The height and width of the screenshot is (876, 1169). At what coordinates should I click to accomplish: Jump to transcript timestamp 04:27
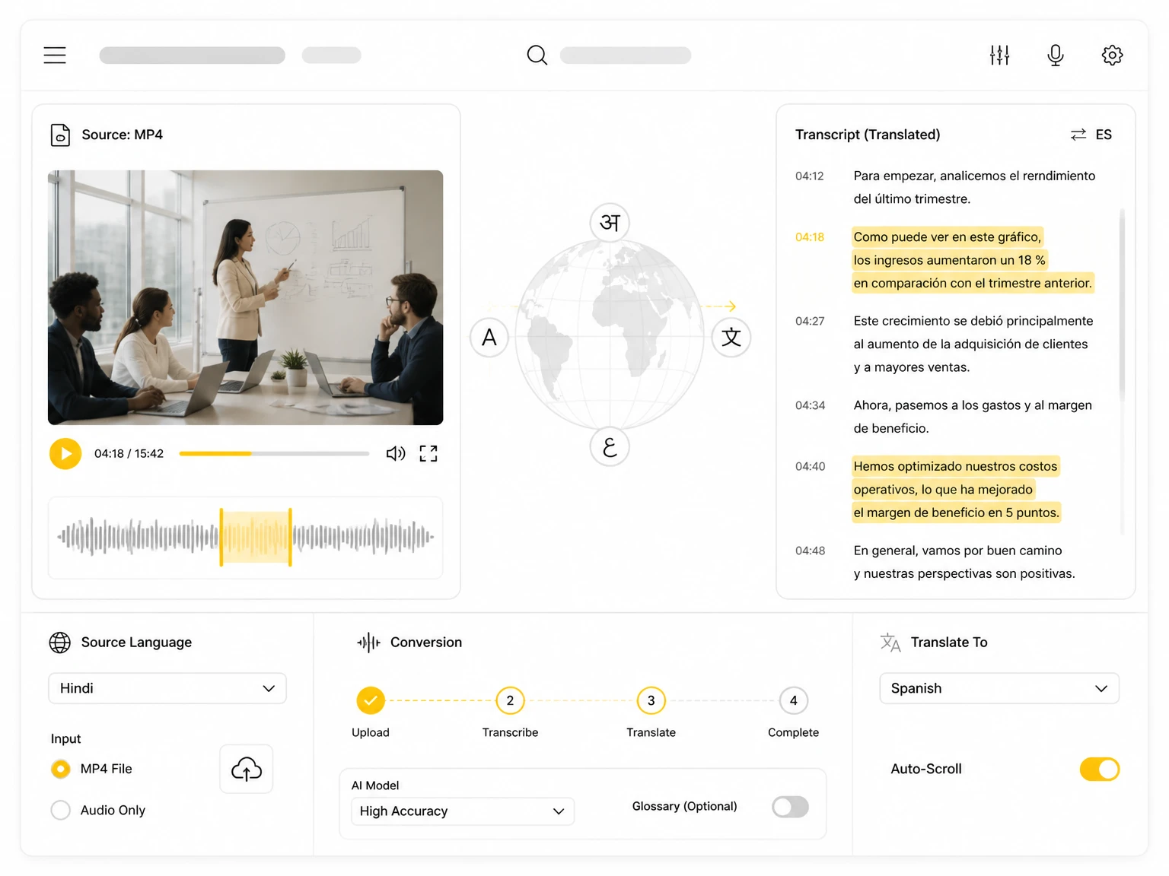809,322
